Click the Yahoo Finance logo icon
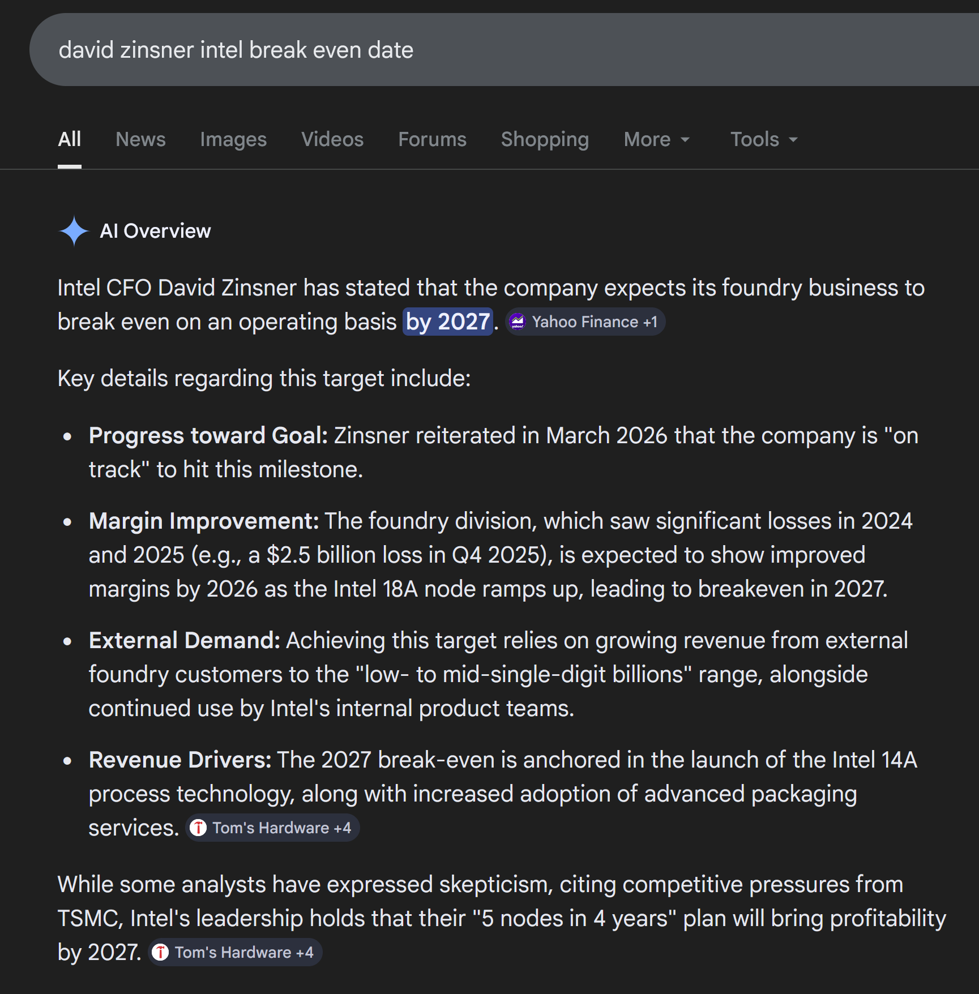Screen dimensions: 979x994 click(x=518, y=322)
